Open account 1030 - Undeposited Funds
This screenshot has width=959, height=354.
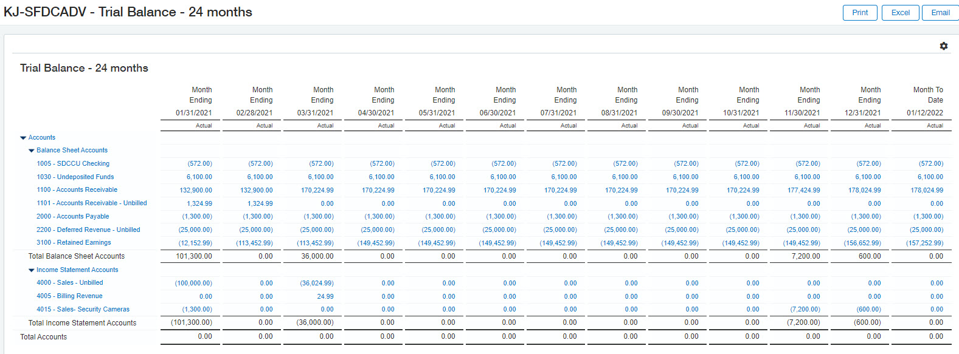pos(75,177)
